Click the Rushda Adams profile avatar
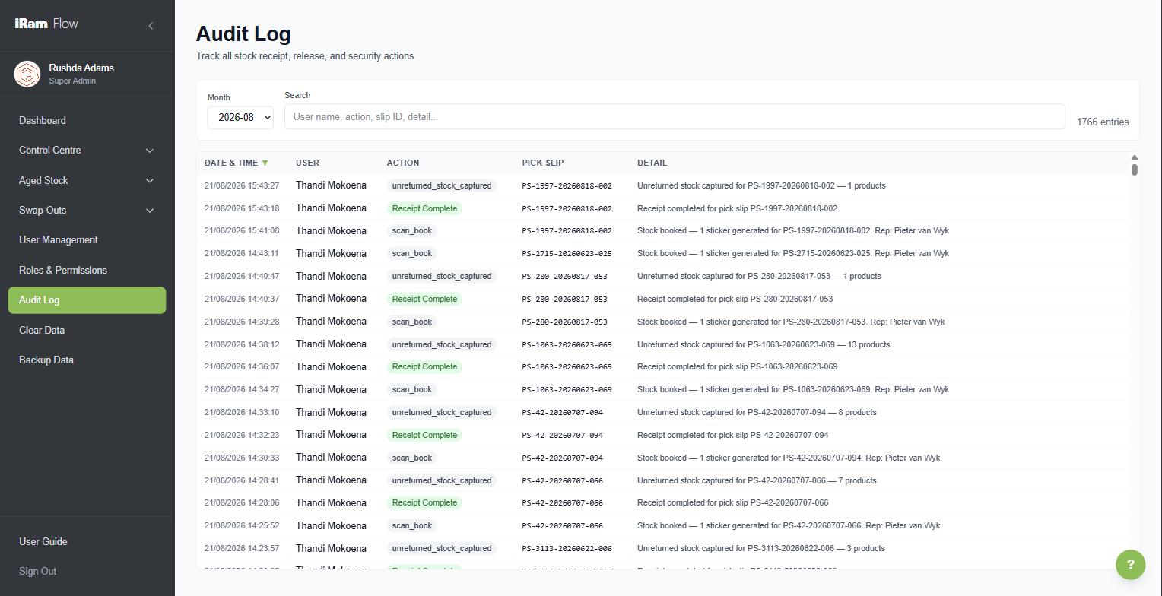The width and height of the screenshot is (1162, 596). point(27,74)
